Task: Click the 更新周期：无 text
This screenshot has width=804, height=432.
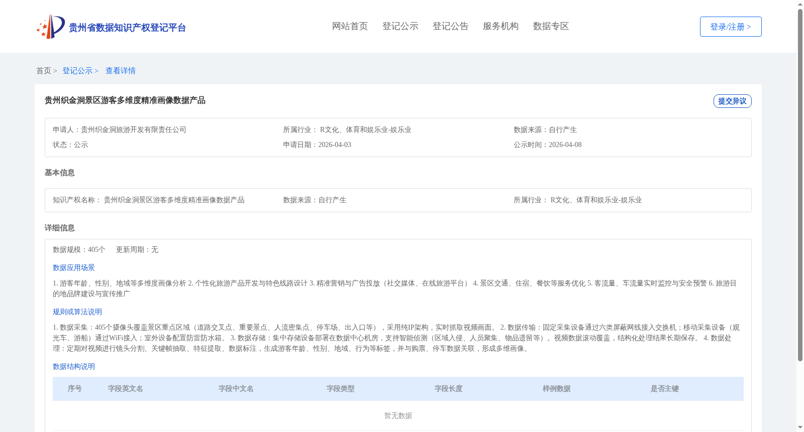Action: pyautogui.click(x=137, y=249)
